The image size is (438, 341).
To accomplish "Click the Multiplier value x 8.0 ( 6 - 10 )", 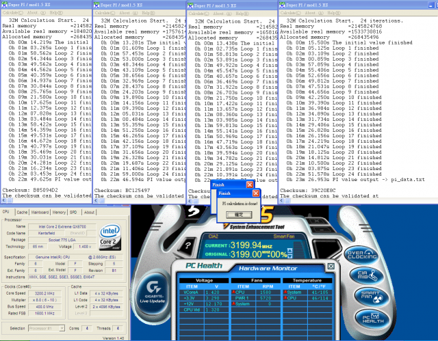I will point(44,300).
